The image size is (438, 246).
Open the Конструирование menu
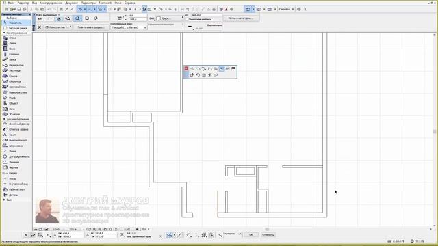pyautogui.click(x=51, y=3)
